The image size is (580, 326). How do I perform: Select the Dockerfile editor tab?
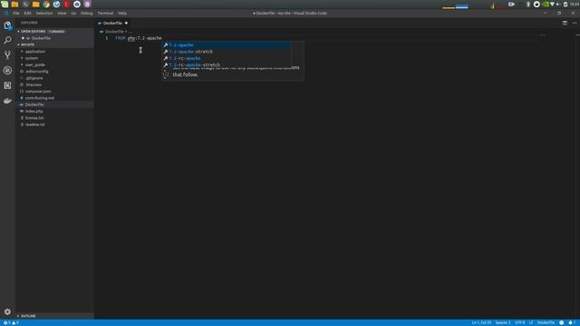tap(112, 23)
